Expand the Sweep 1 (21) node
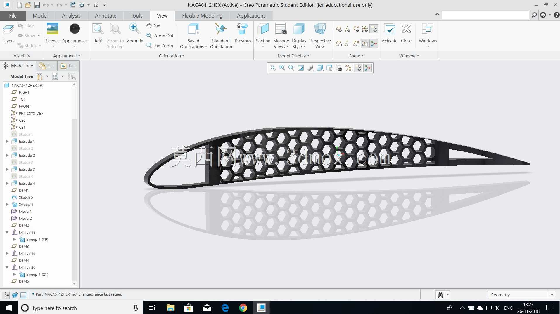The image size is (560, 314). tap(15, 274)
